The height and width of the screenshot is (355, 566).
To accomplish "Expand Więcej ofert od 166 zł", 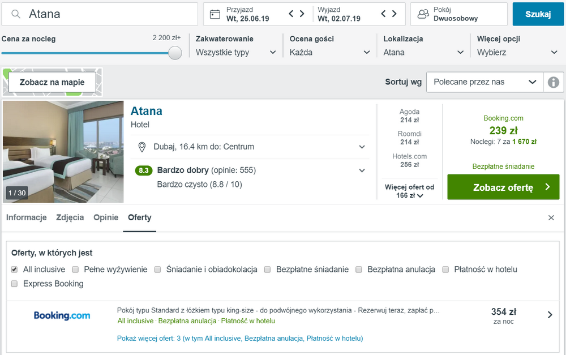I will point(409,191).
